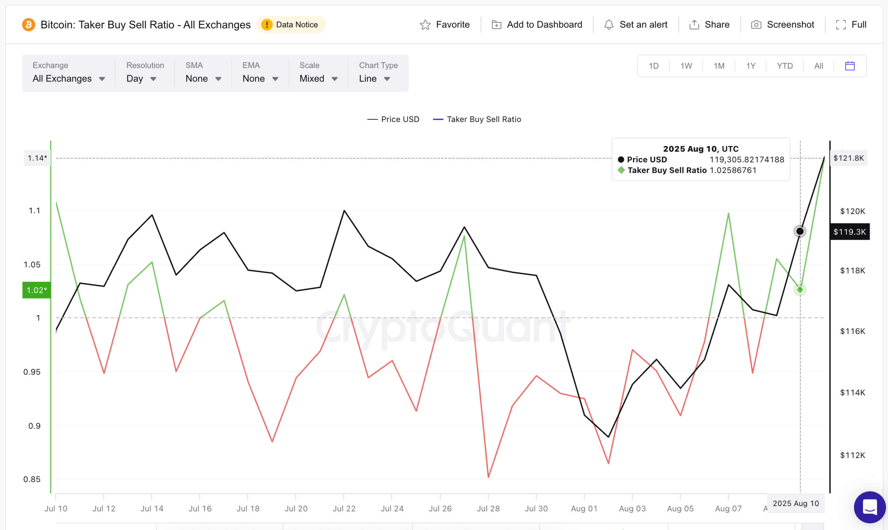Open the Scale Mixed dropdown

pyautogui.click(x=318, y=79)
